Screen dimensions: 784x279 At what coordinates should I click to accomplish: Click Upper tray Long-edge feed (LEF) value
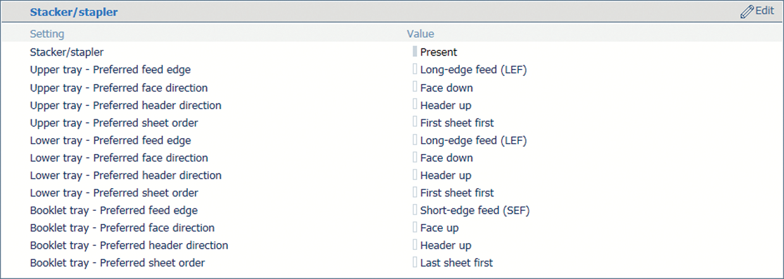click(x=473, y=70)
